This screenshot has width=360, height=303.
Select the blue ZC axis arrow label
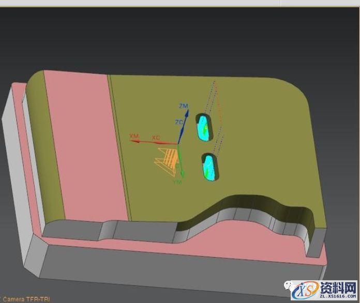(179, 122)
